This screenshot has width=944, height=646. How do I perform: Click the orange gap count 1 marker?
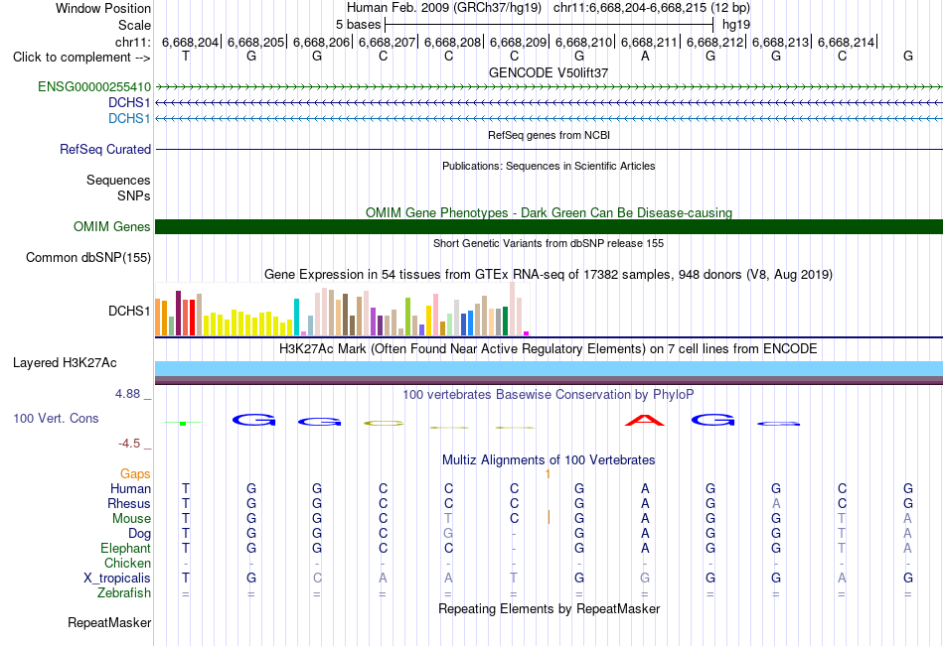pos(548,474)
